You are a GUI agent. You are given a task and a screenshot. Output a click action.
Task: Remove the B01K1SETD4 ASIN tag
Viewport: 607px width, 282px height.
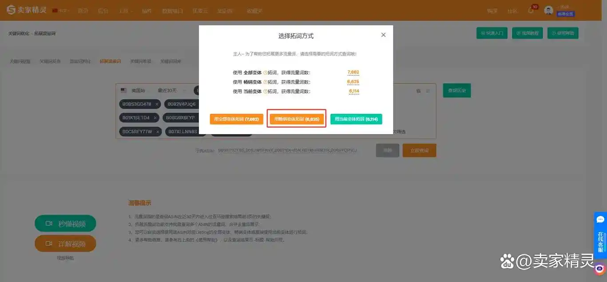click(155, 117)
